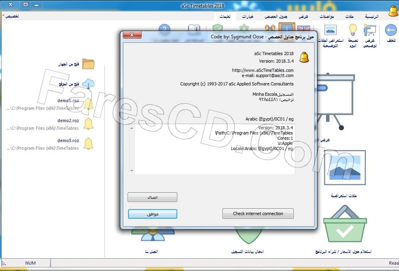
Task: Switch to the جدول الحصص ribbon tab
Action: click(276, 16)
